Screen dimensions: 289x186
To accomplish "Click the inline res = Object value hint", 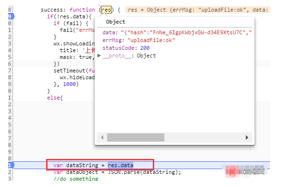I will coord(198,10).
